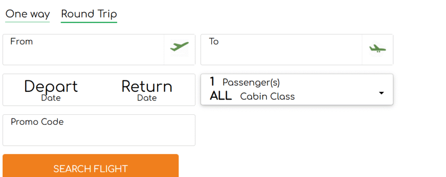Image resolution: width=446 pixels, height=177 pixels.
Task: Click the From label text
Action: coord(22,42)
